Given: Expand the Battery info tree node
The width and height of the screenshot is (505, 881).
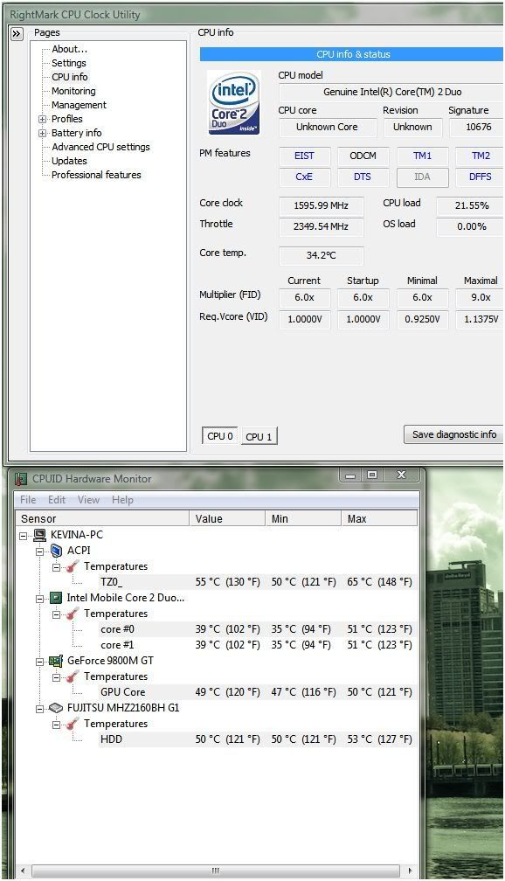Looking at the screenshot, I should point(42,133).
